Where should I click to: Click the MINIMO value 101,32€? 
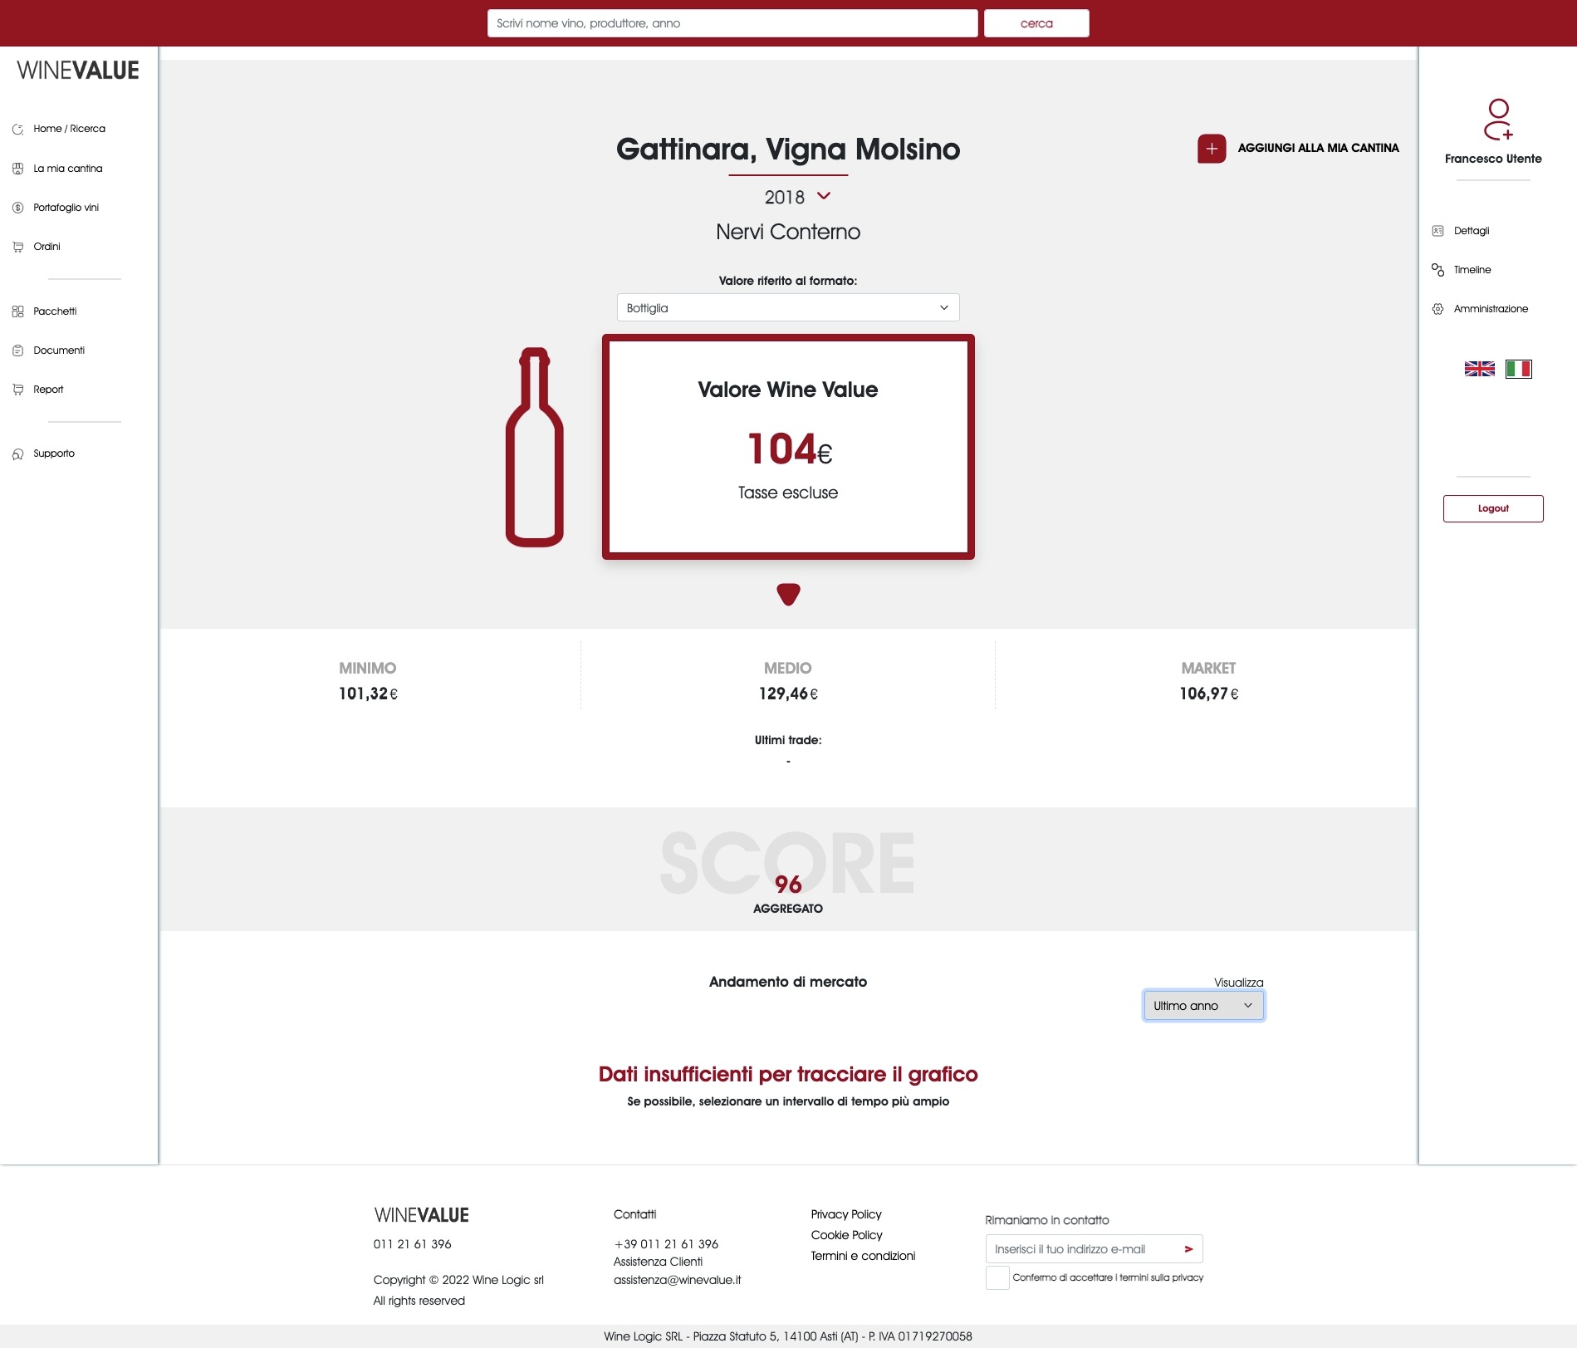368,694
